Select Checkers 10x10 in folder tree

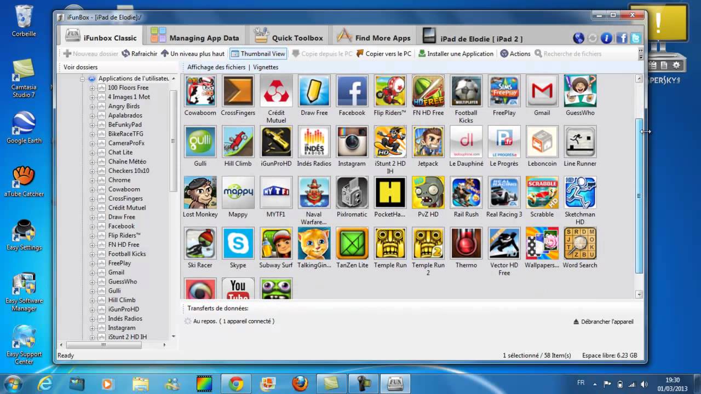tap(129, 171)
